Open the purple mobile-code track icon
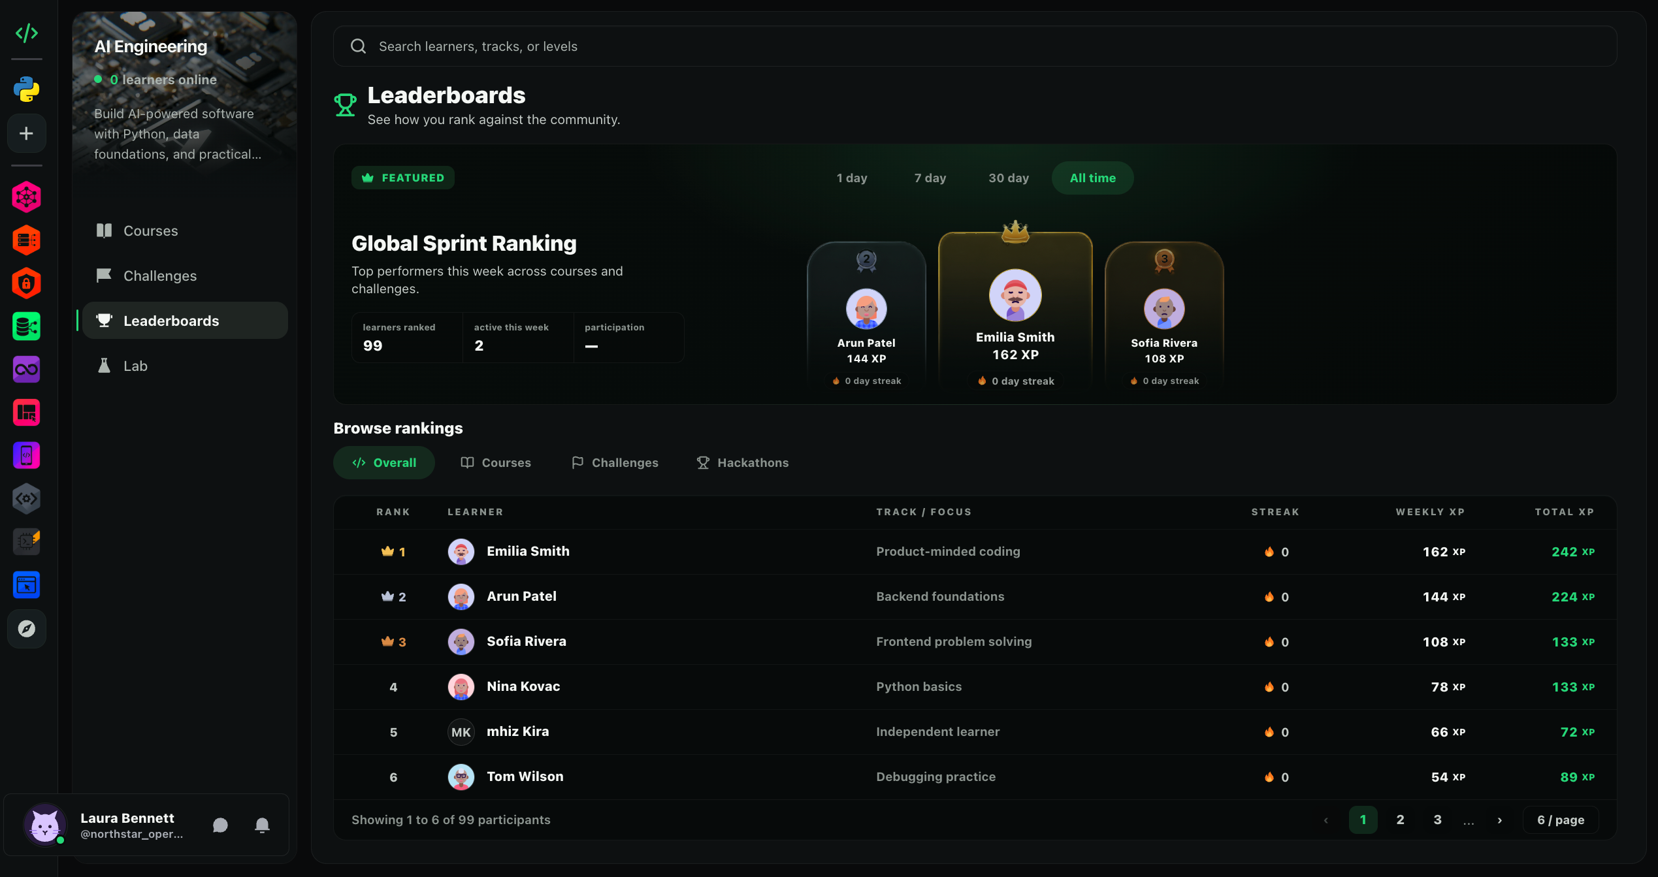1658x877 pixels. click(27, 456)
